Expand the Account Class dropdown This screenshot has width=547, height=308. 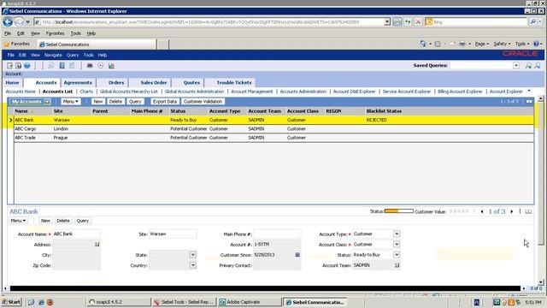[x=397, y=245]
